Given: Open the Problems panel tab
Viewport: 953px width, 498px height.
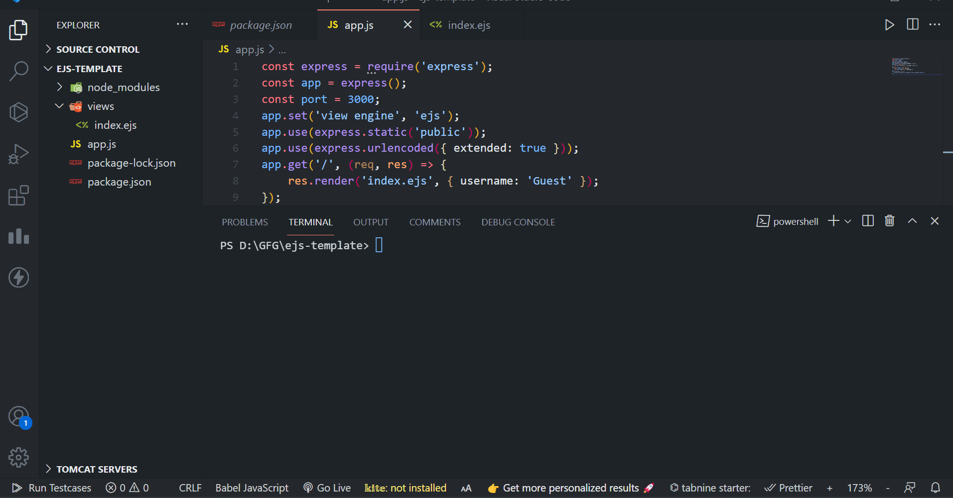Looking at the screenshot, I should click(245, 222).
